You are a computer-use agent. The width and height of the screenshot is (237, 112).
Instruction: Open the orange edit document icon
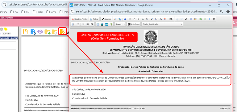[x=62, y=31]
